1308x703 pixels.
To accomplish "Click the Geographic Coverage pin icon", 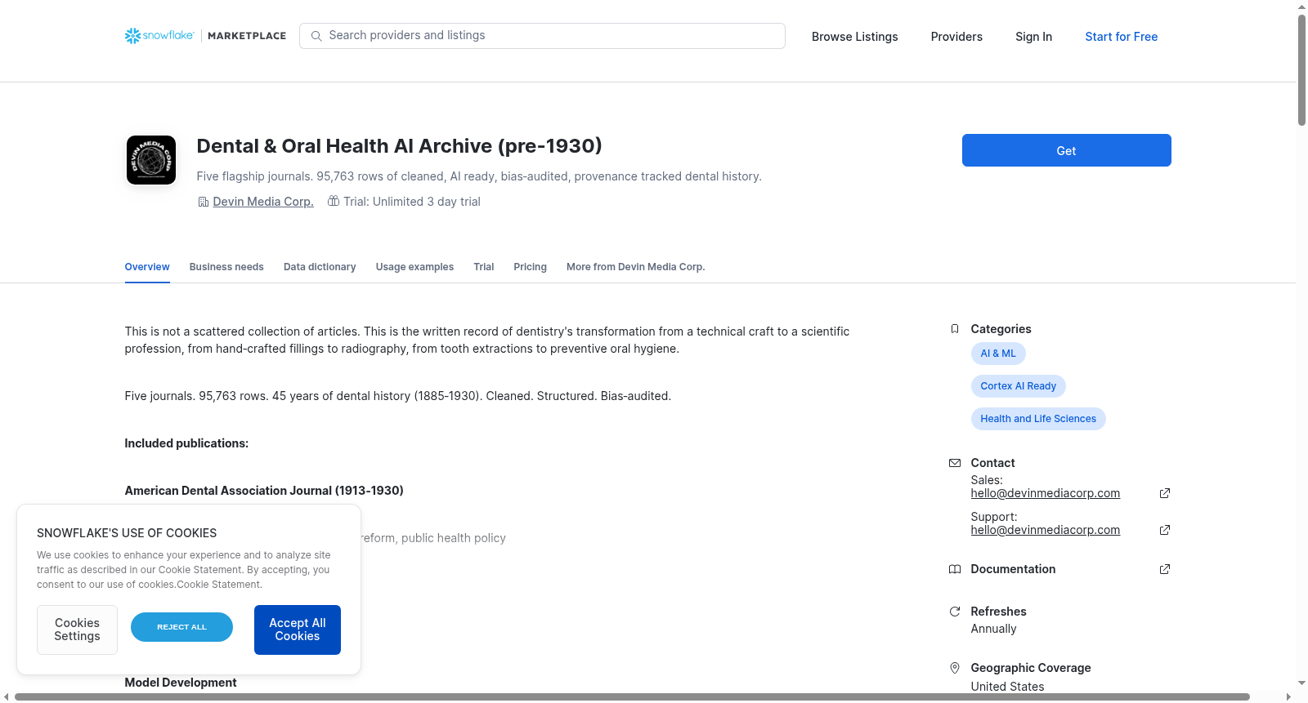I will pos(954,668).
